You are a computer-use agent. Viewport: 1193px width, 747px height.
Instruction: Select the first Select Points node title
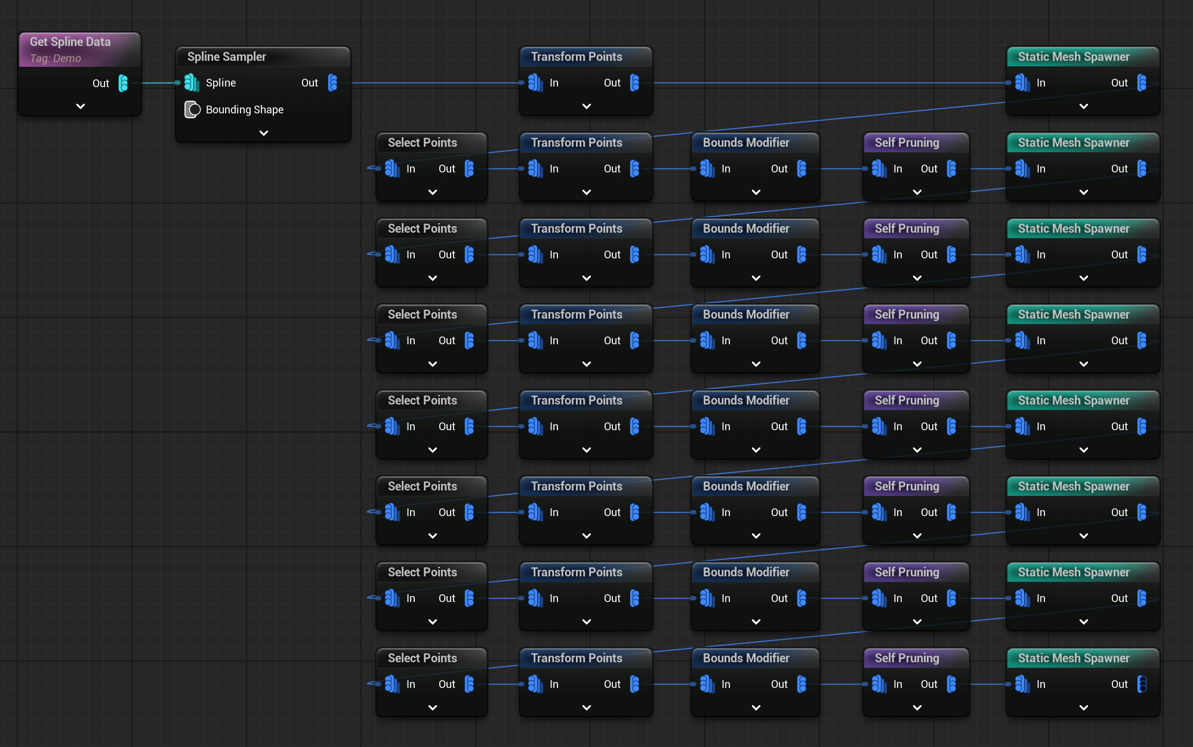423,143
